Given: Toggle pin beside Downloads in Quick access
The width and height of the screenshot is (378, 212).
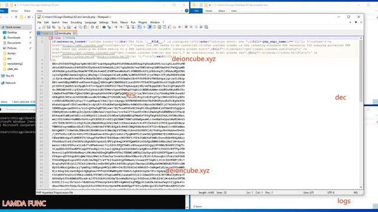Looking at the screenshot, I should coord(30,38).
